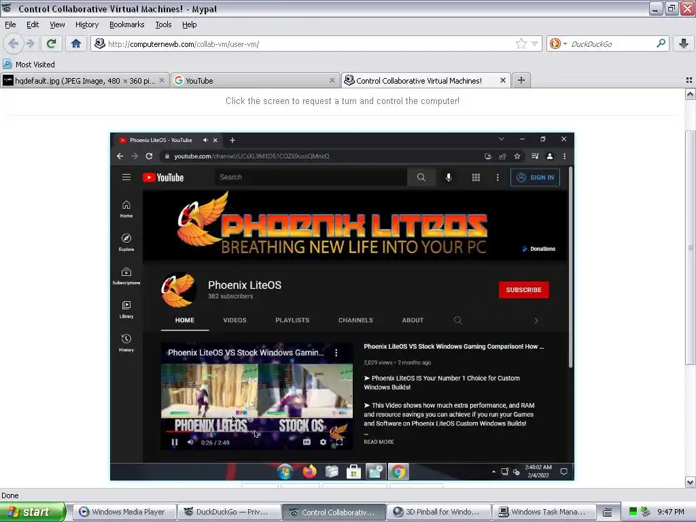Viewport: 696px width, 522px height.
Task: Open the File menu
Action: click(x=10, y=24)
